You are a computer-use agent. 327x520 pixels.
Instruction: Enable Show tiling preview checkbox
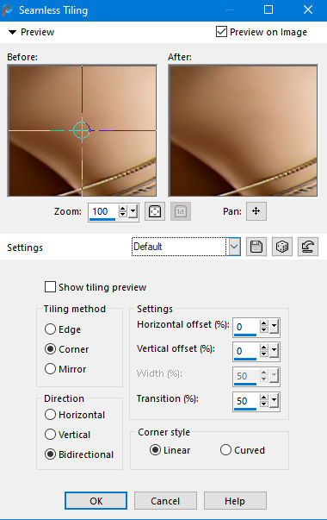pos(50,287)
